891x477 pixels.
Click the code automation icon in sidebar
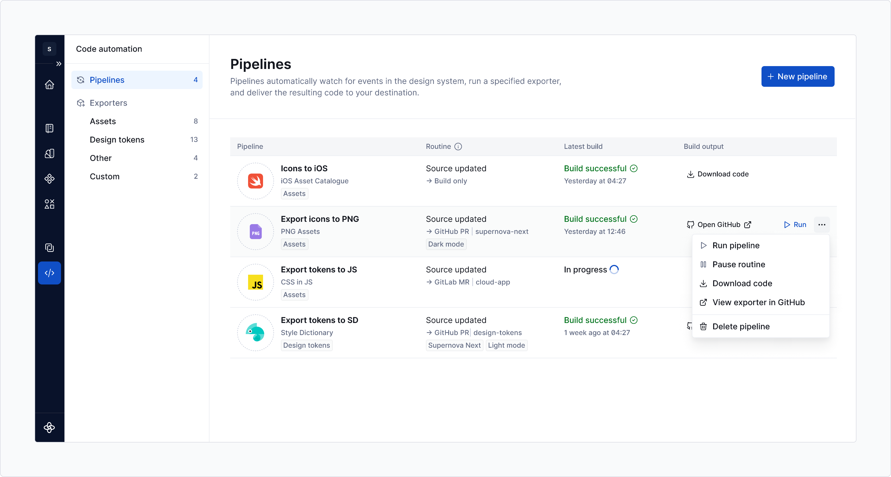(x=49, y=273)
